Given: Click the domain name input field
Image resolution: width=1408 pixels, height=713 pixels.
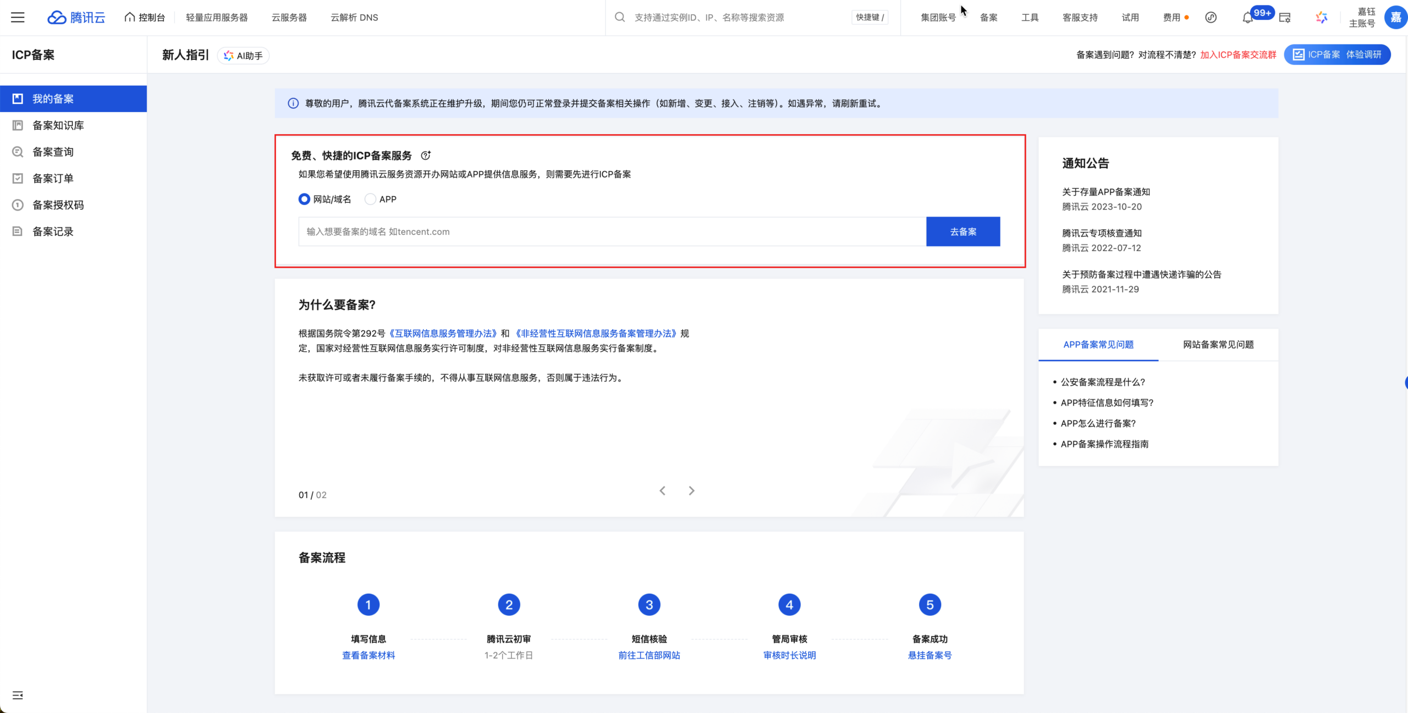Looking at the screenshot, I should (x=612, y=231).
